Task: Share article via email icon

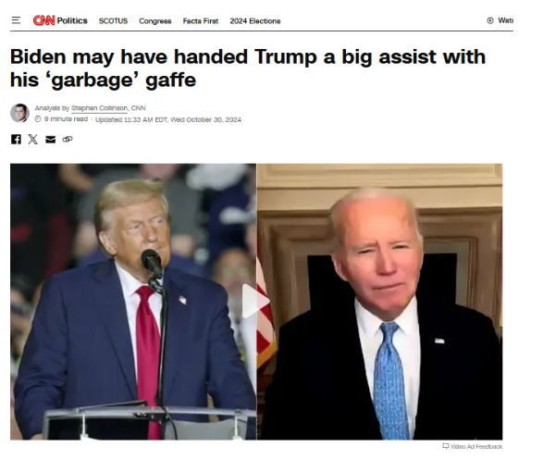Action: [51, 139]
